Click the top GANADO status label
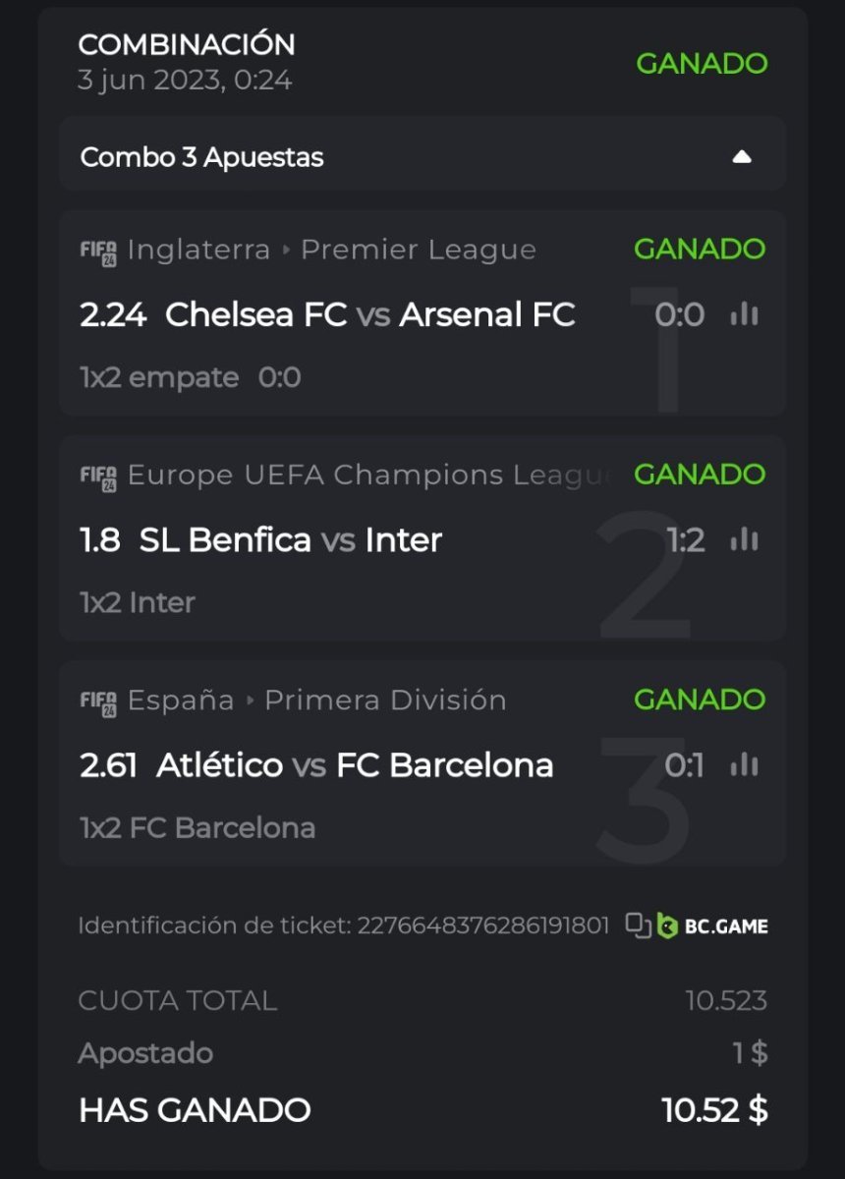The width and height of the screenshot is (845, 1179). (x=702, y=64)
